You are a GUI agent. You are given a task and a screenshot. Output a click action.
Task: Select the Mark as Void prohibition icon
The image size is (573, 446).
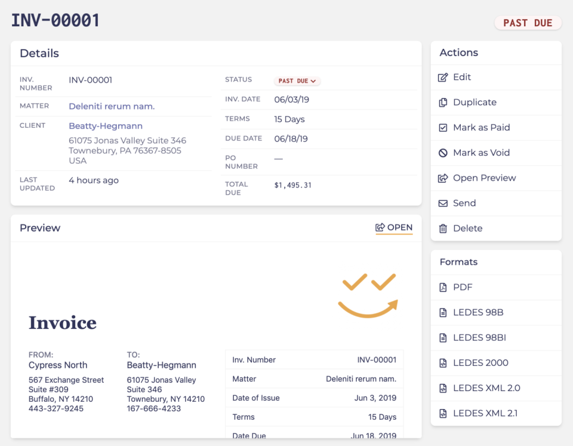[442, 152]
